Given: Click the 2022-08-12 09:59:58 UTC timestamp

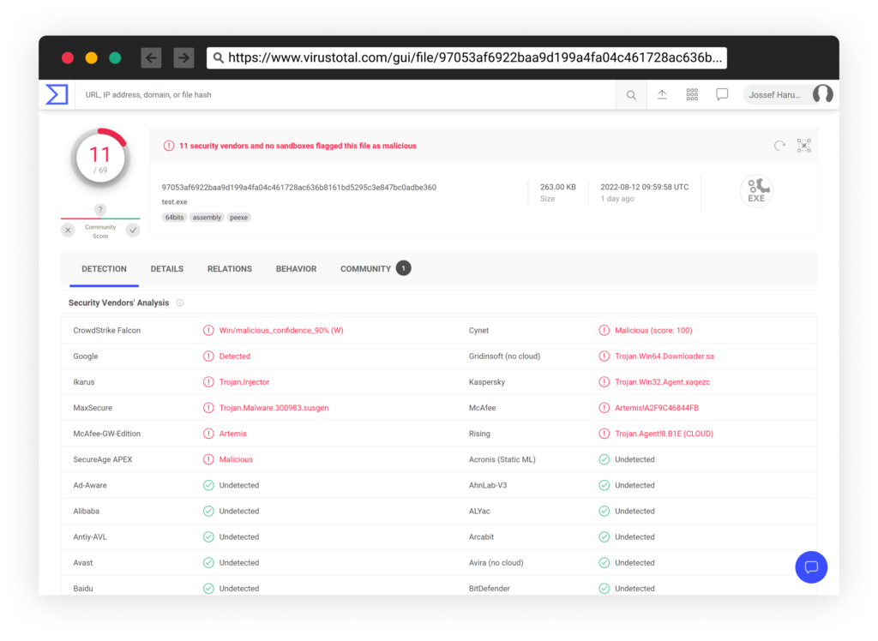Looking at the screenshot, I should [x=645, y=187].
